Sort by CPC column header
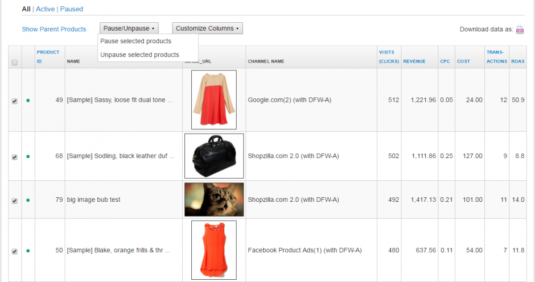This screenshot has width=535, height=282. (x=445, y=61)
